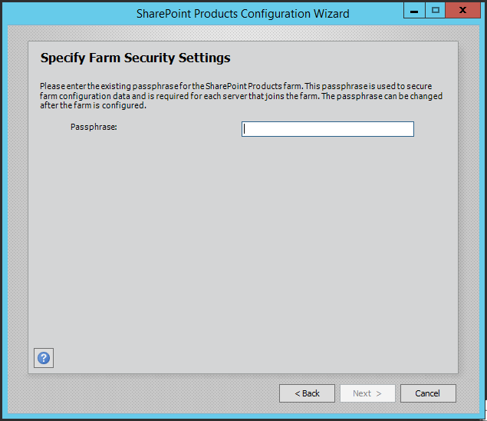Viewport: 487px width, 421px height.
Task: Maximize the wizard window
Action: pyautogui.click(x=435, y=11)
